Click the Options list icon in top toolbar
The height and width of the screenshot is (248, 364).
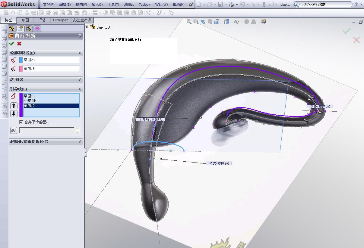tap(271, 5)
